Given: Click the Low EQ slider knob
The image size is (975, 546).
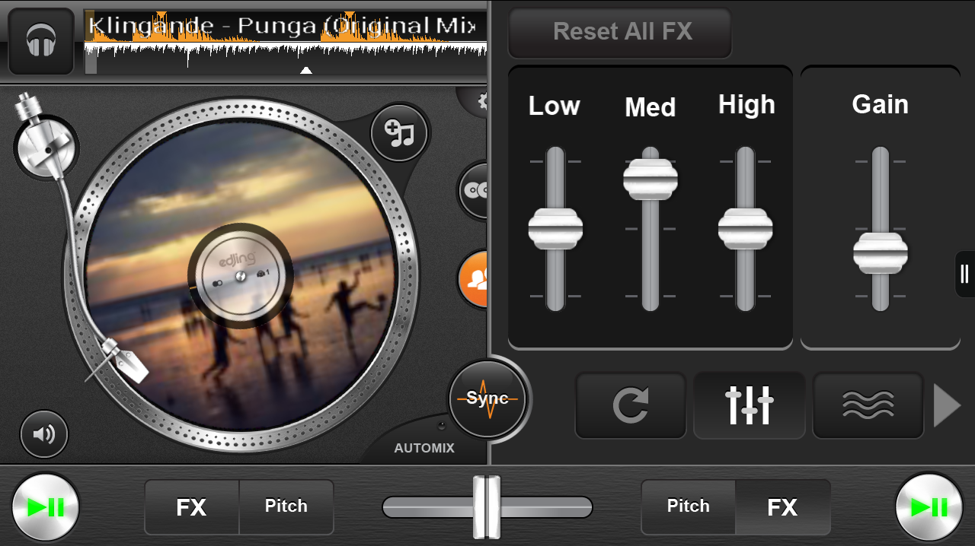Looking at the screenshot, I should 555,229.
